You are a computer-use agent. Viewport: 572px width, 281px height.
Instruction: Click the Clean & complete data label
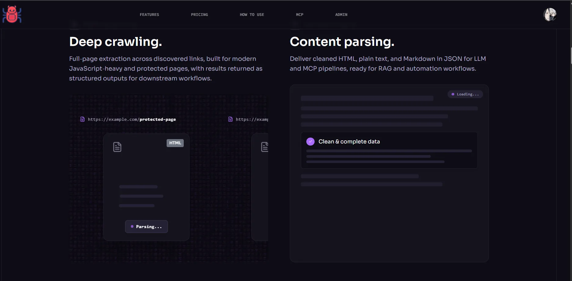point(349,142)
